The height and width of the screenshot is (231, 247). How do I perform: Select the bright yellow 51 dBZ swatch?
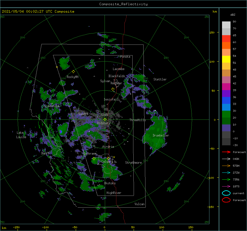[226, 59]
